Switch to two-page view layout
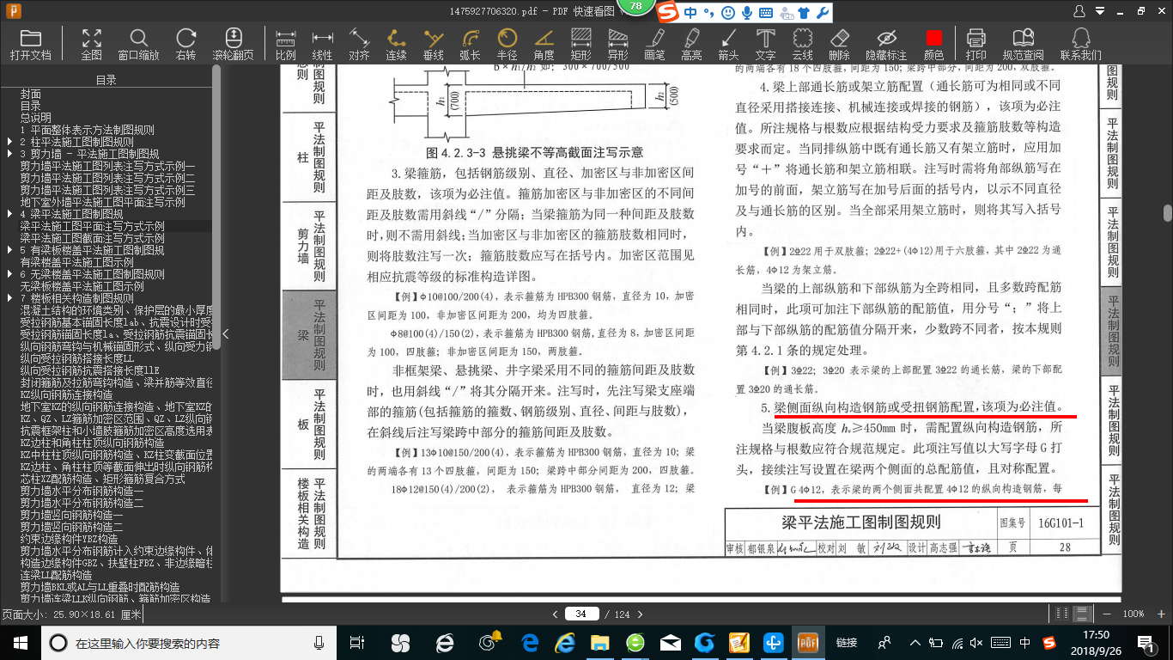This screenshot has height=660, width=1173. click(x=1064, y=614)
